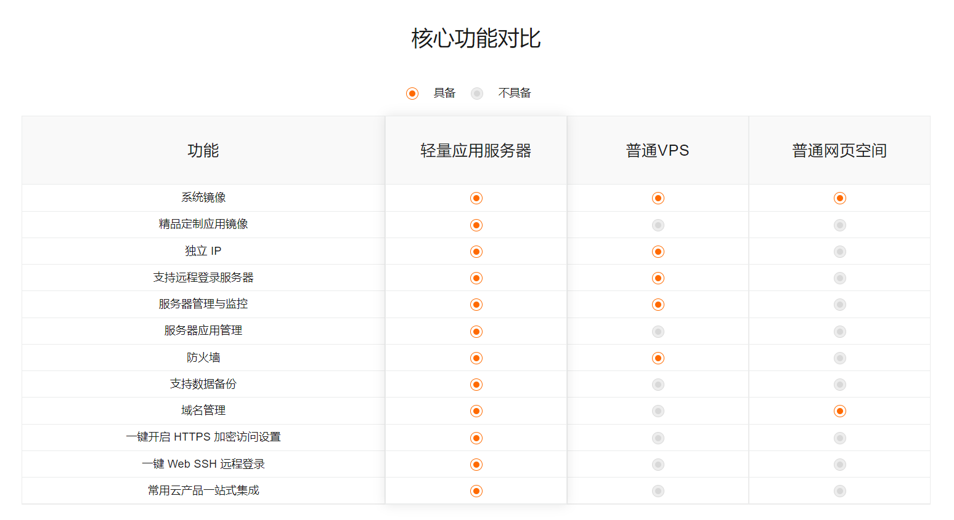Click the gray 不具备 legend indicator
Viewport: 954px width, 520px height.
pos(477,94)
